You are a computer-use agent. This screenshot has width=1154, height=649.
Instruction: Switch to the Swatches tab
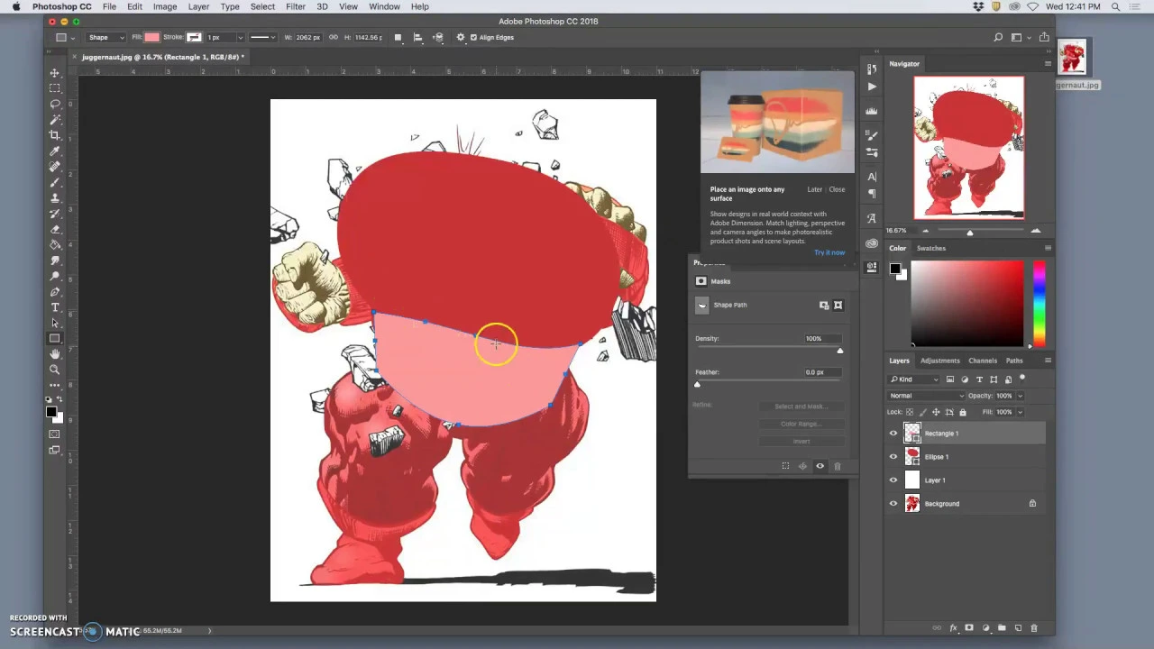[931, 248]
